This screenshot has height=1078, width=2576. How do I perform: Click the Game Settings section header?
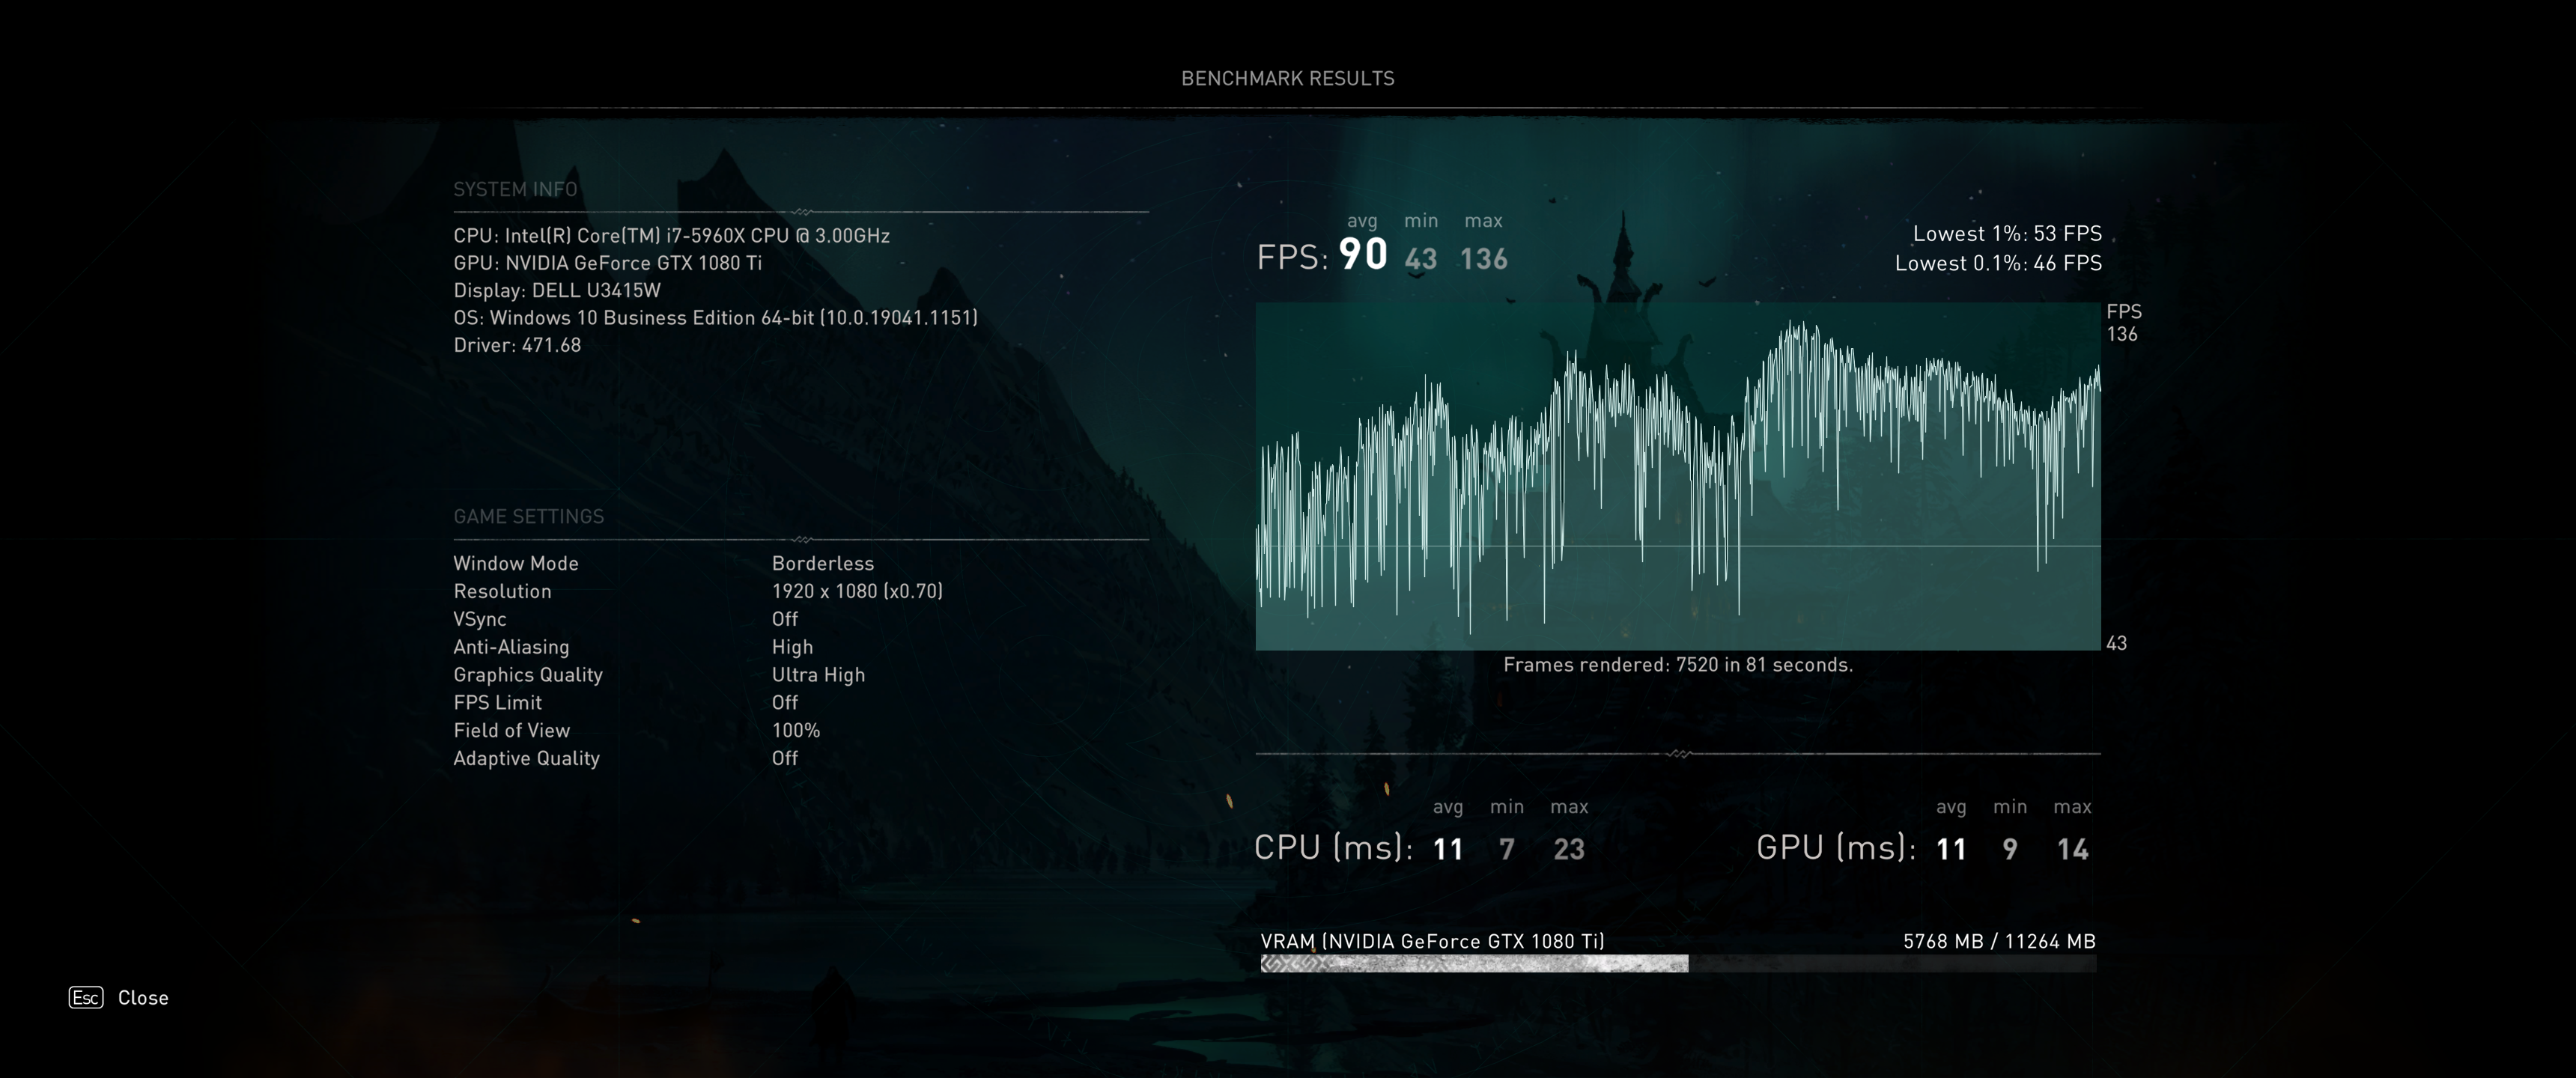528,516
